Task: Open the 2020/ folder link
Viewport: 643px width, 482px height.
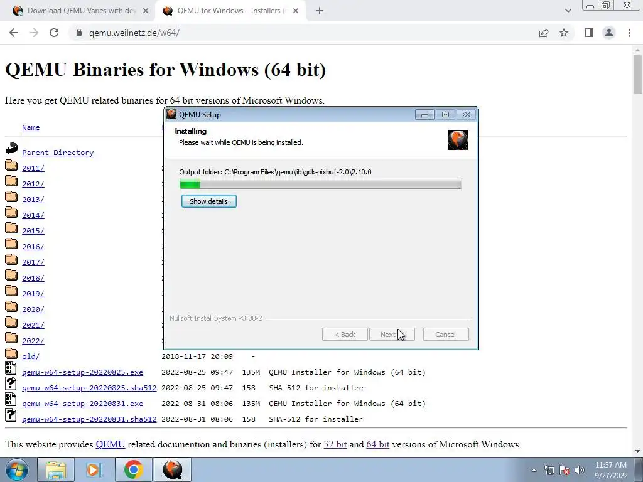Action: (x=33, y=309)
